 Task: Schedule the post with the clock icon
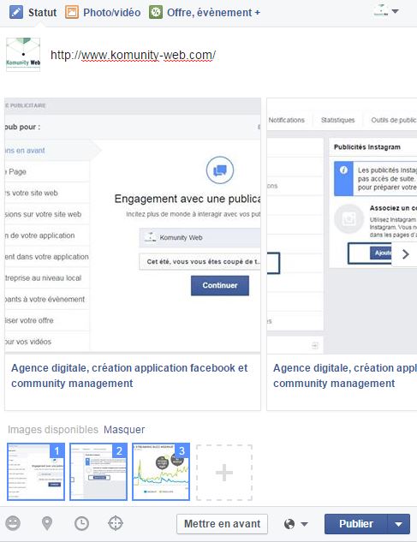81,524
